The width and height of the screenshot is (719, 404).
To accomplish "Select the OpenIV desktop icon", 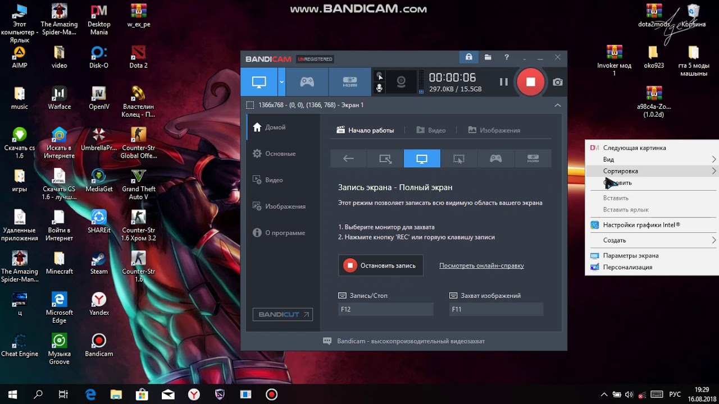I will (x=99, y=98).
